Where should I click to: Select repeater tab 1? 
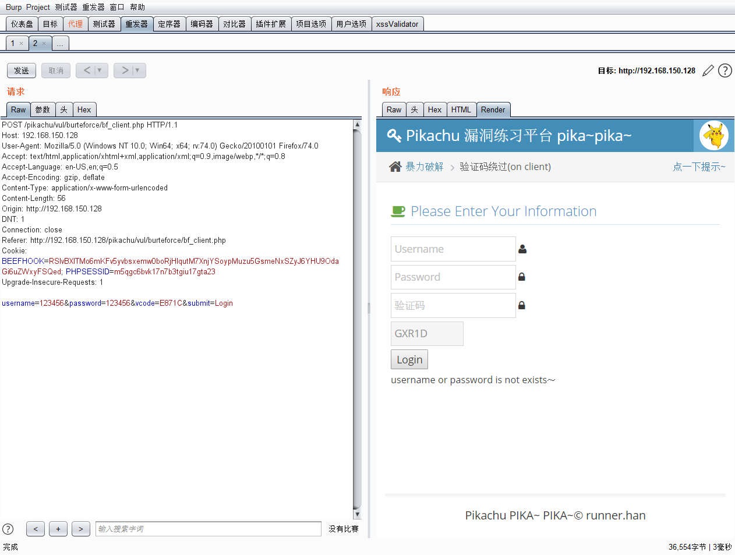pyautogui.click(x=13, y=44)
